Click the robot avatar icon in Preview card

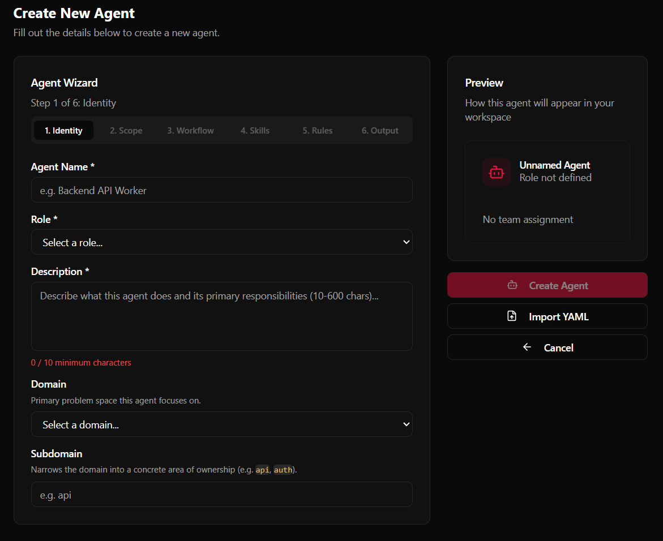[x=497, y=172]
